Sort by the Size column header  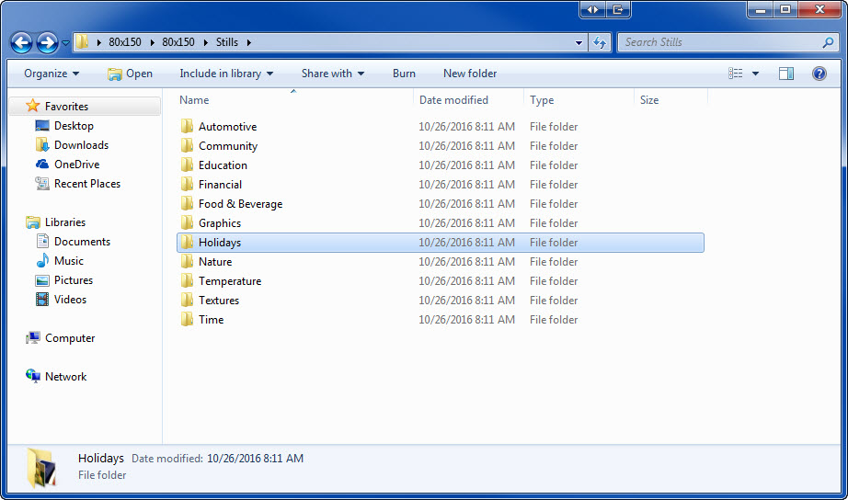(x=649, y=100)
